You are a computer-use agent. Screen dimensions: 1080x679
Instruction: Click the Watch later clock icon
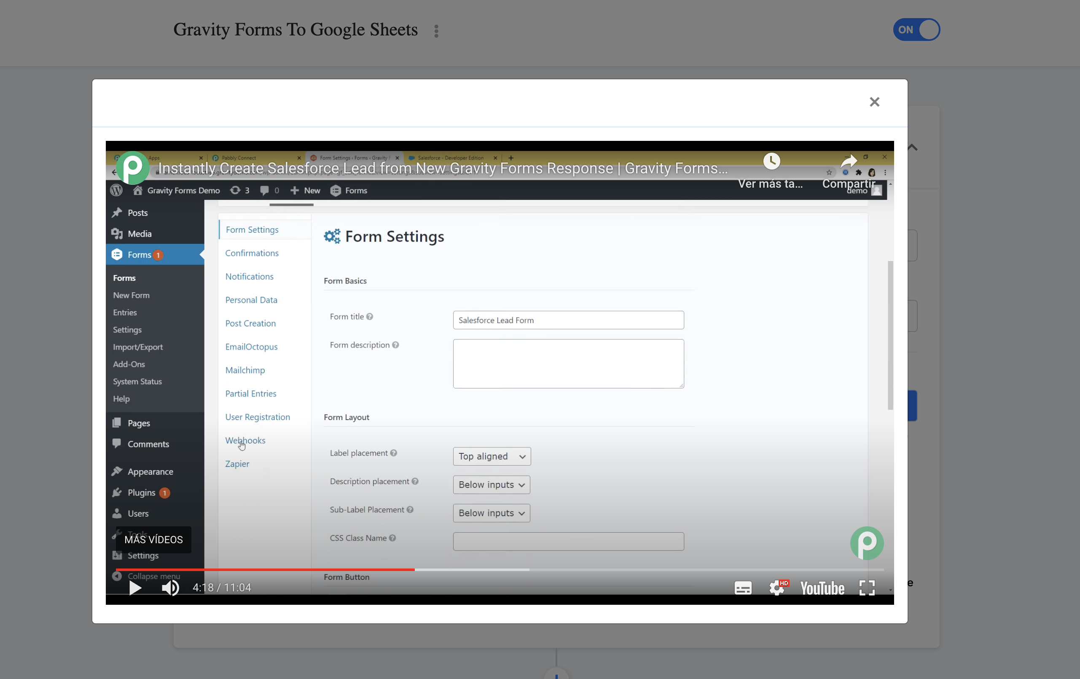tap(771, 161)
